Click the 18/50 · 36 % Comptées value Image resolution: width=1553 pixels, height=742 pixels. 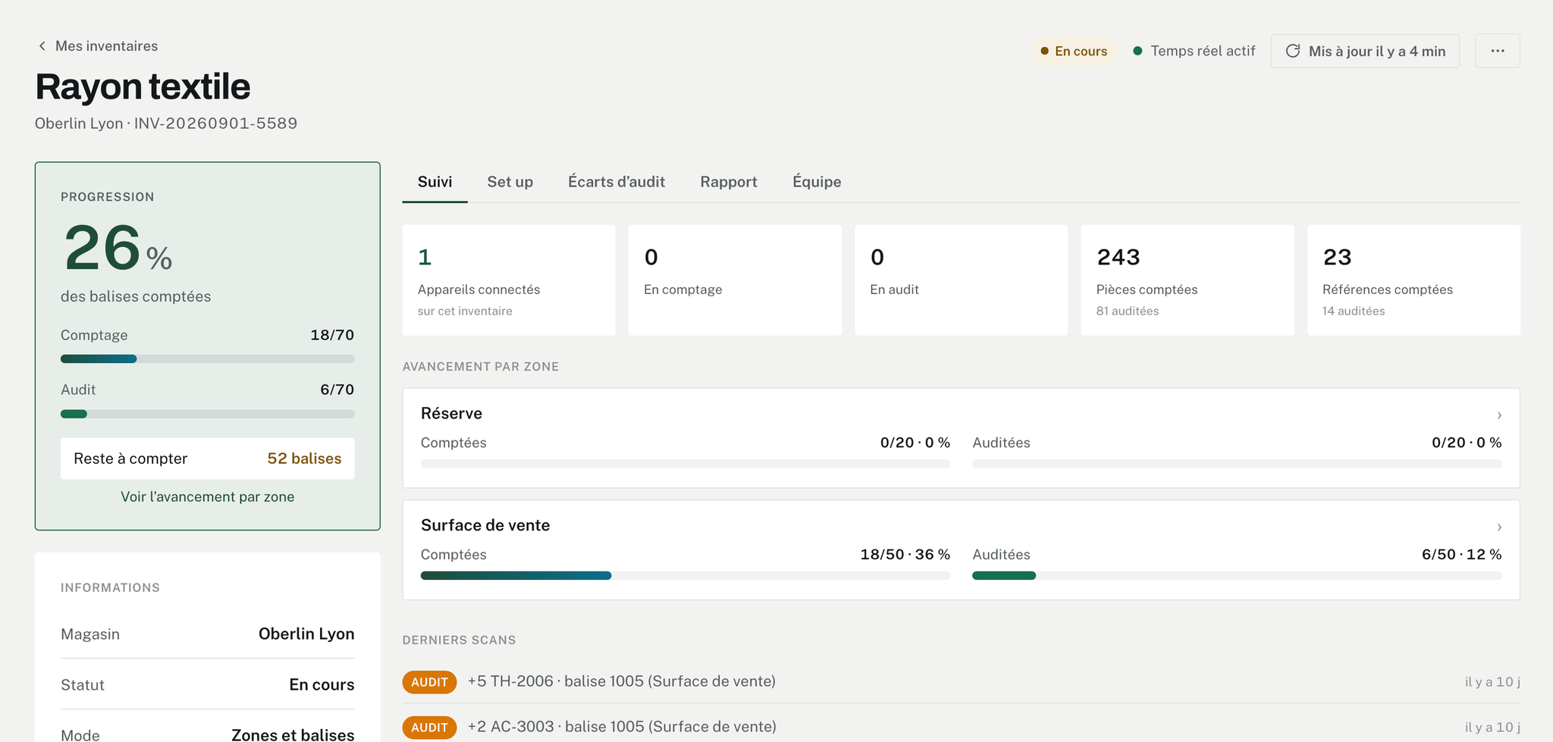(x=905, y=555)
